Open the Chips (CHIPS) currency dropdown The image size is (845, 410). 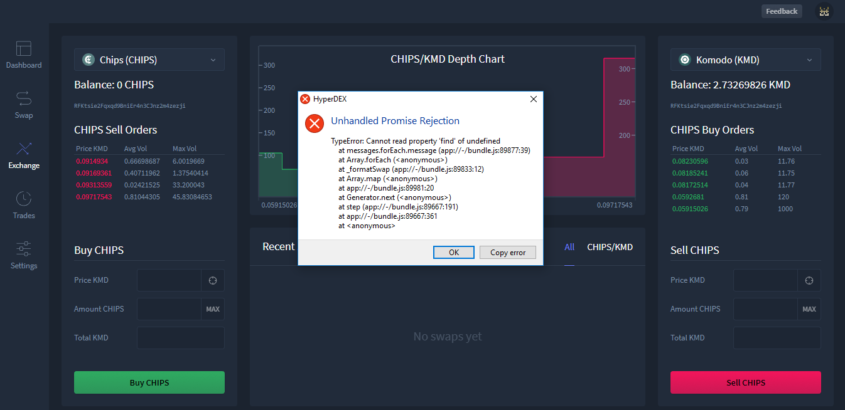tap(149, 60)
